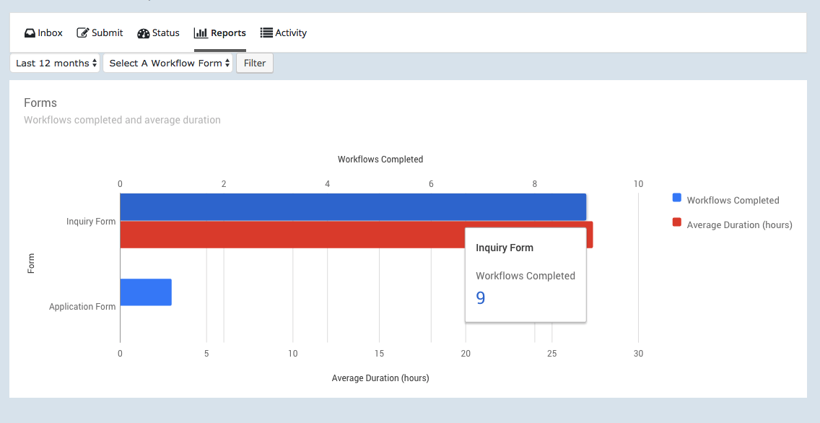Open the Select A Workflow Form dropdown
The height and width of the screenshot is (423, 820).
tap(167, 63)
